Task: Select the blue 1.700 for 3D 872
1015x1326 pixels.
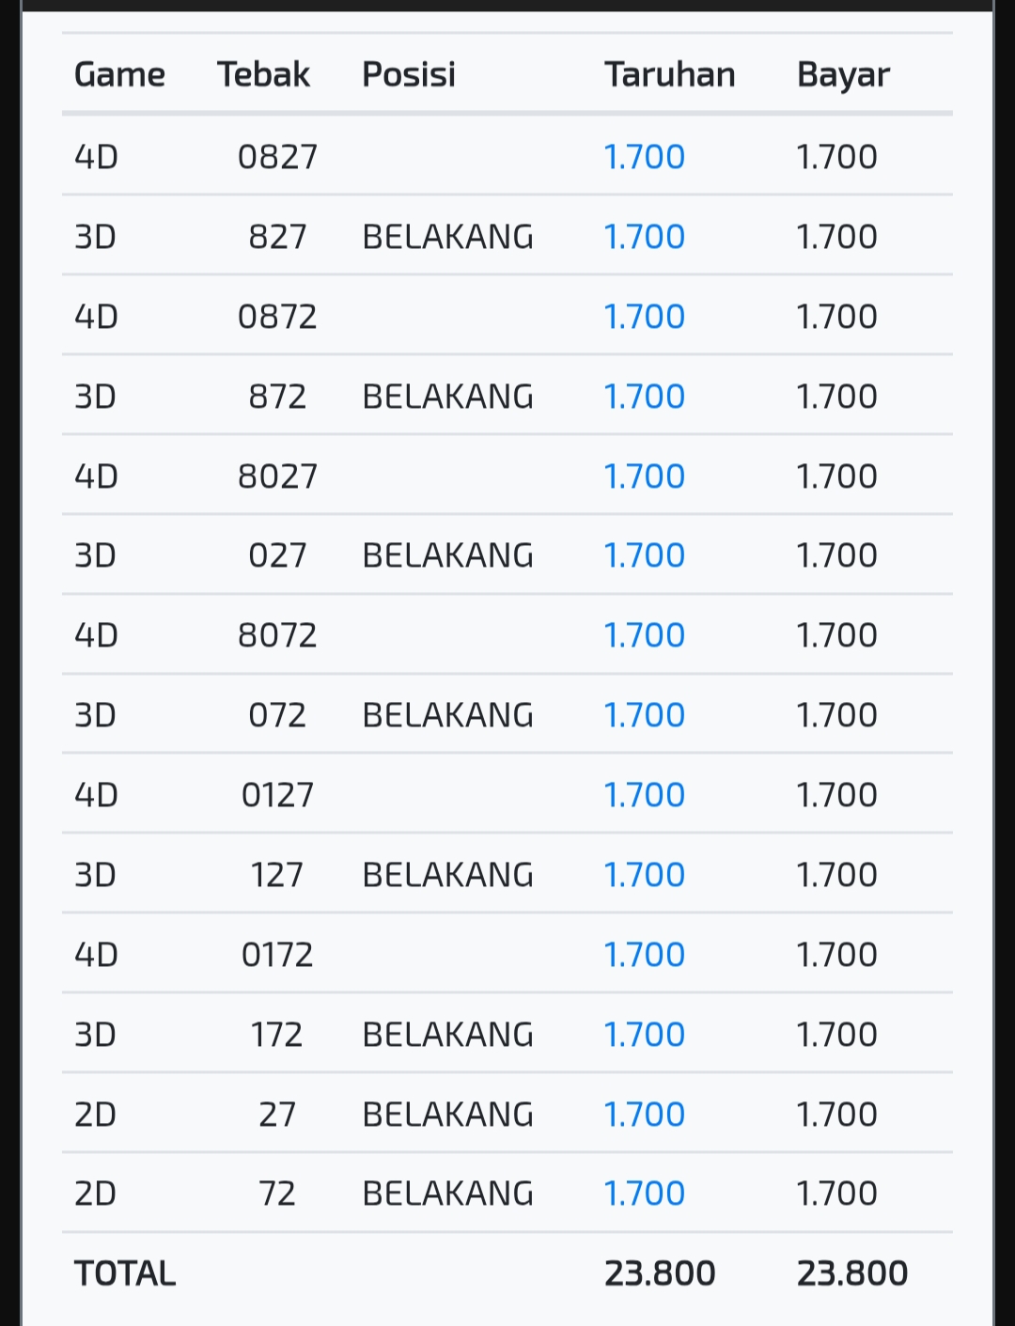Action: tap(644, 397)
